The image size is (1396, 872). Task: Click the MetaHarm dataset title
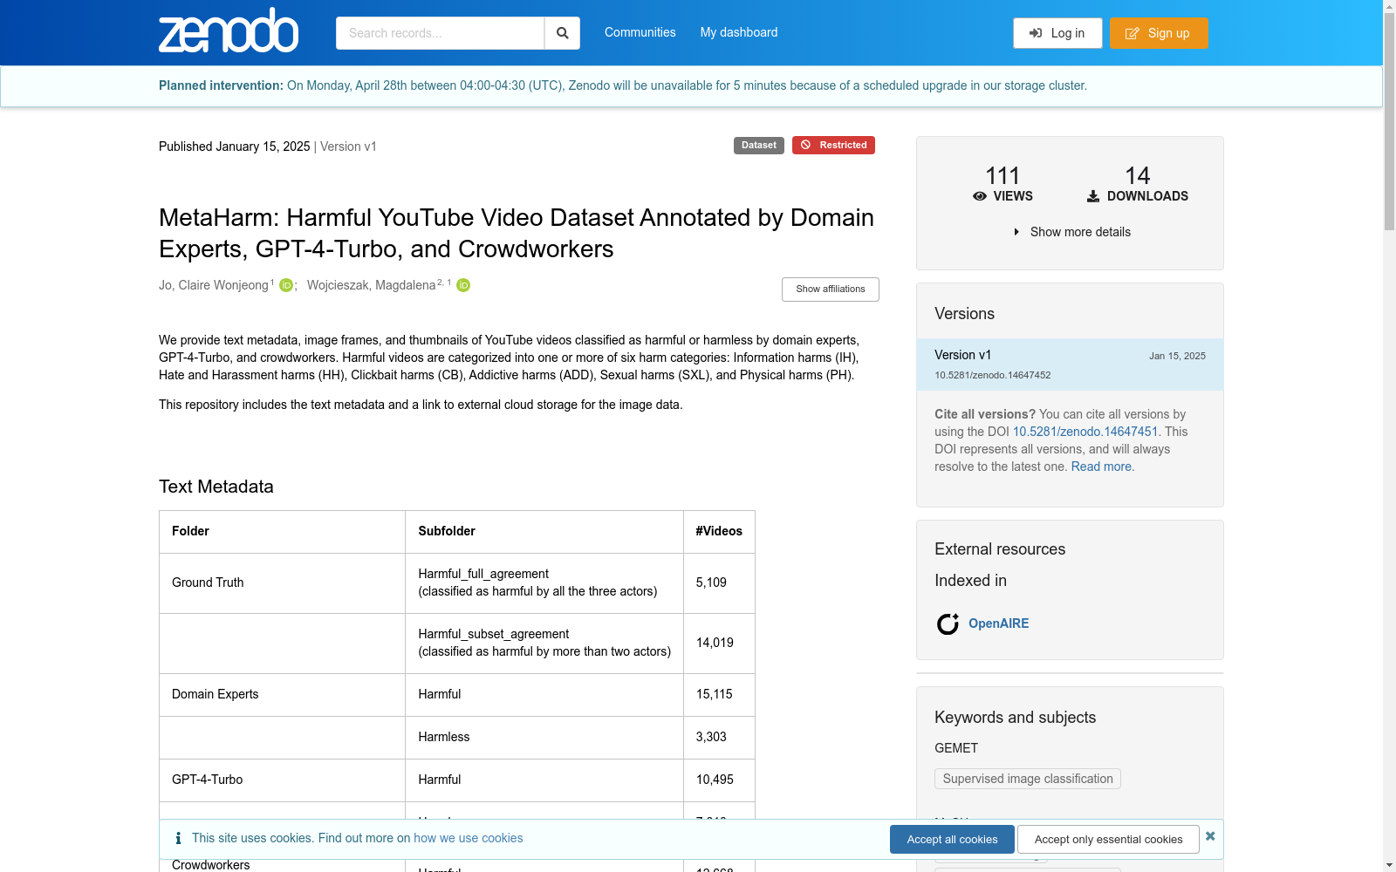[517, 233]
